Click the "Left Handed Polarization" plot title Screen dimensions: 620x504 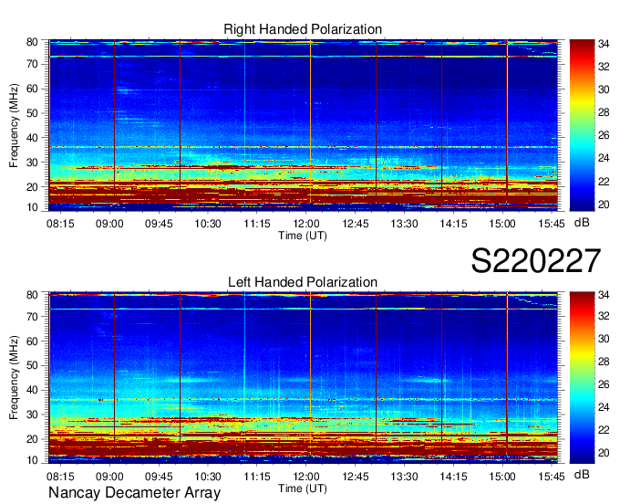303,282
